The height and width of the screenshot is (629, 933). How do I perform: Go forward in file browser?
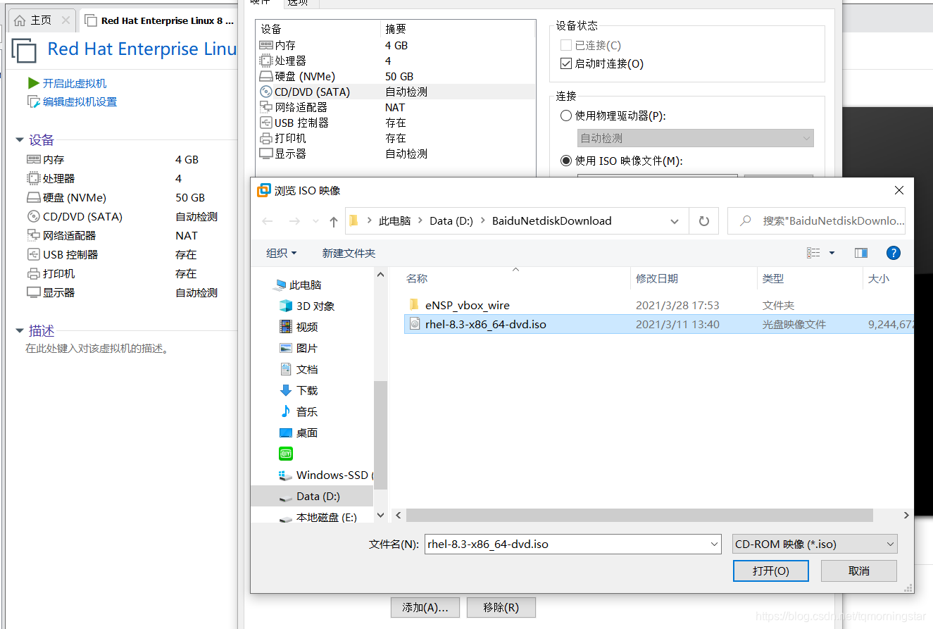tap(294, 221)
